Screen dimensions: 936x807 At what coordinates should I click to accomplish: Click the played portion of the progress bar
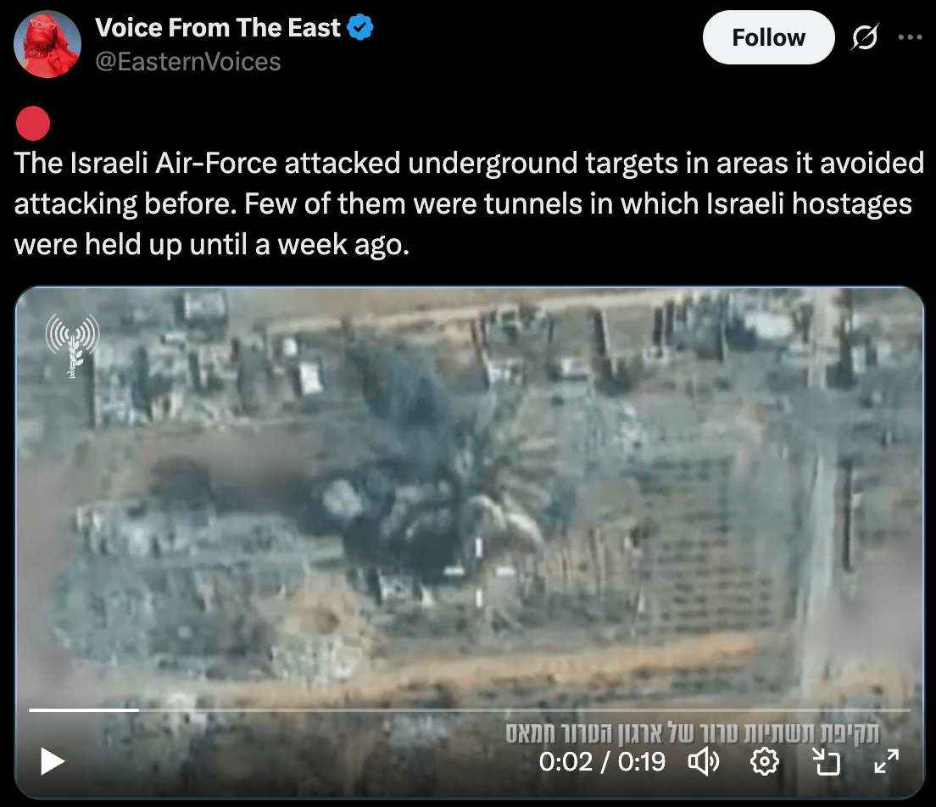point(84,710)
